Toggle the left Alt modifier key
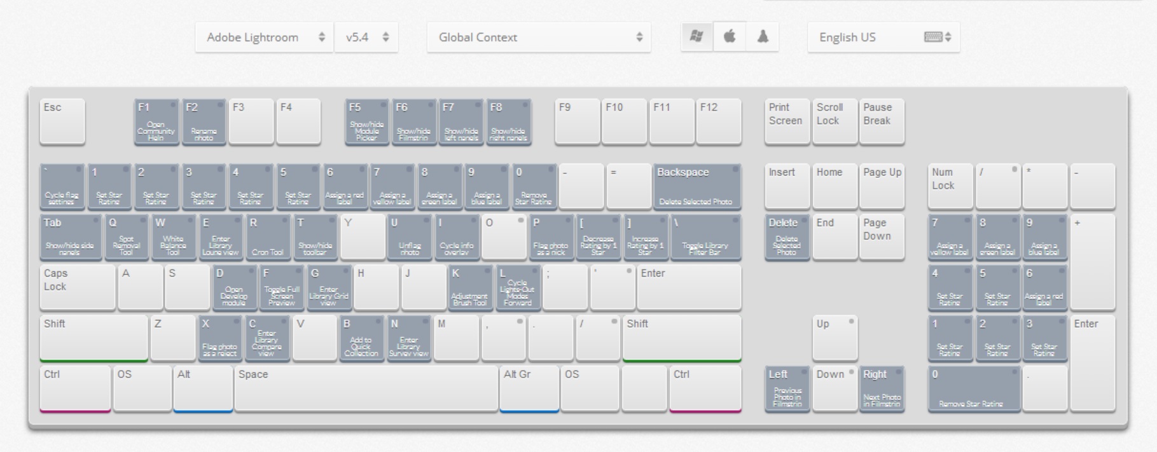The image size is (1157, 452). point(203,388)
